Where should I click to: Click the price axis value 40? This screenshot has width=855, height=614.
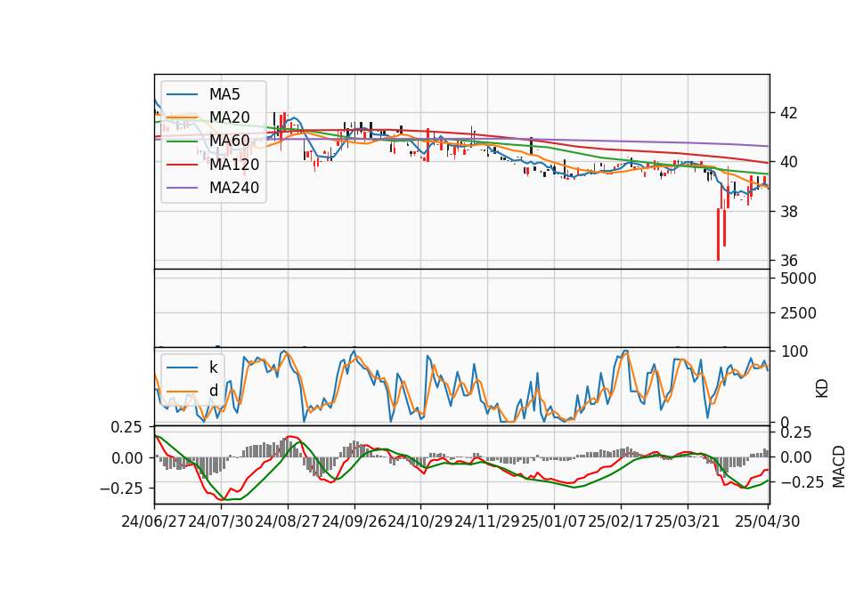(789, 162)
